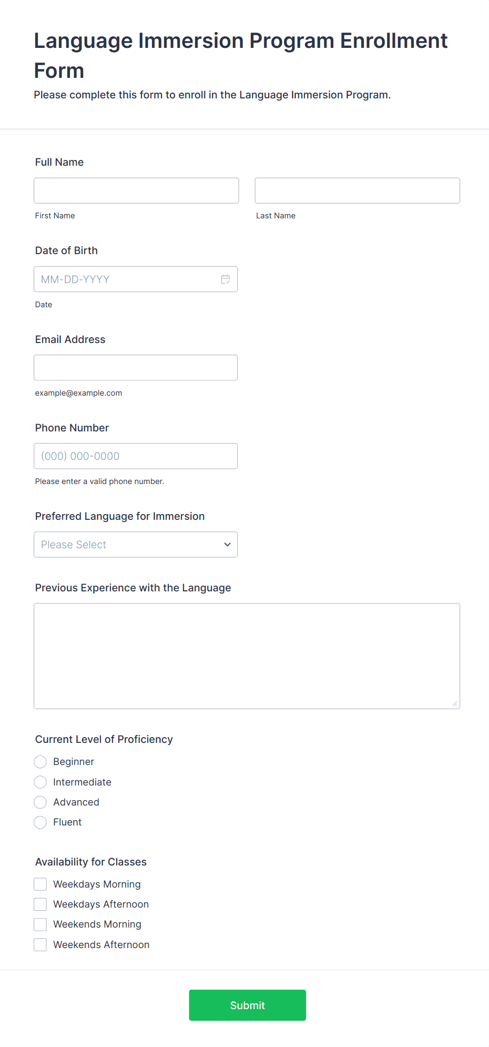Click inside the Previous Experience text area
The height and width of the screenshot is (1047, 489).
pyautogui.click(x=247, y=656)
